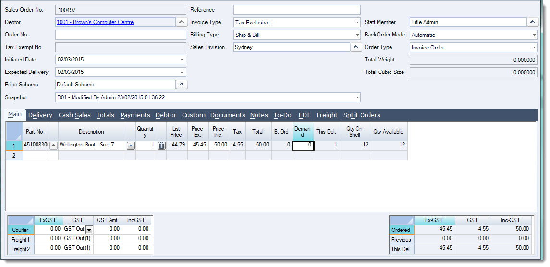Select grid row header 1
This screenshot has width=550, height=267.
[14, 146]
